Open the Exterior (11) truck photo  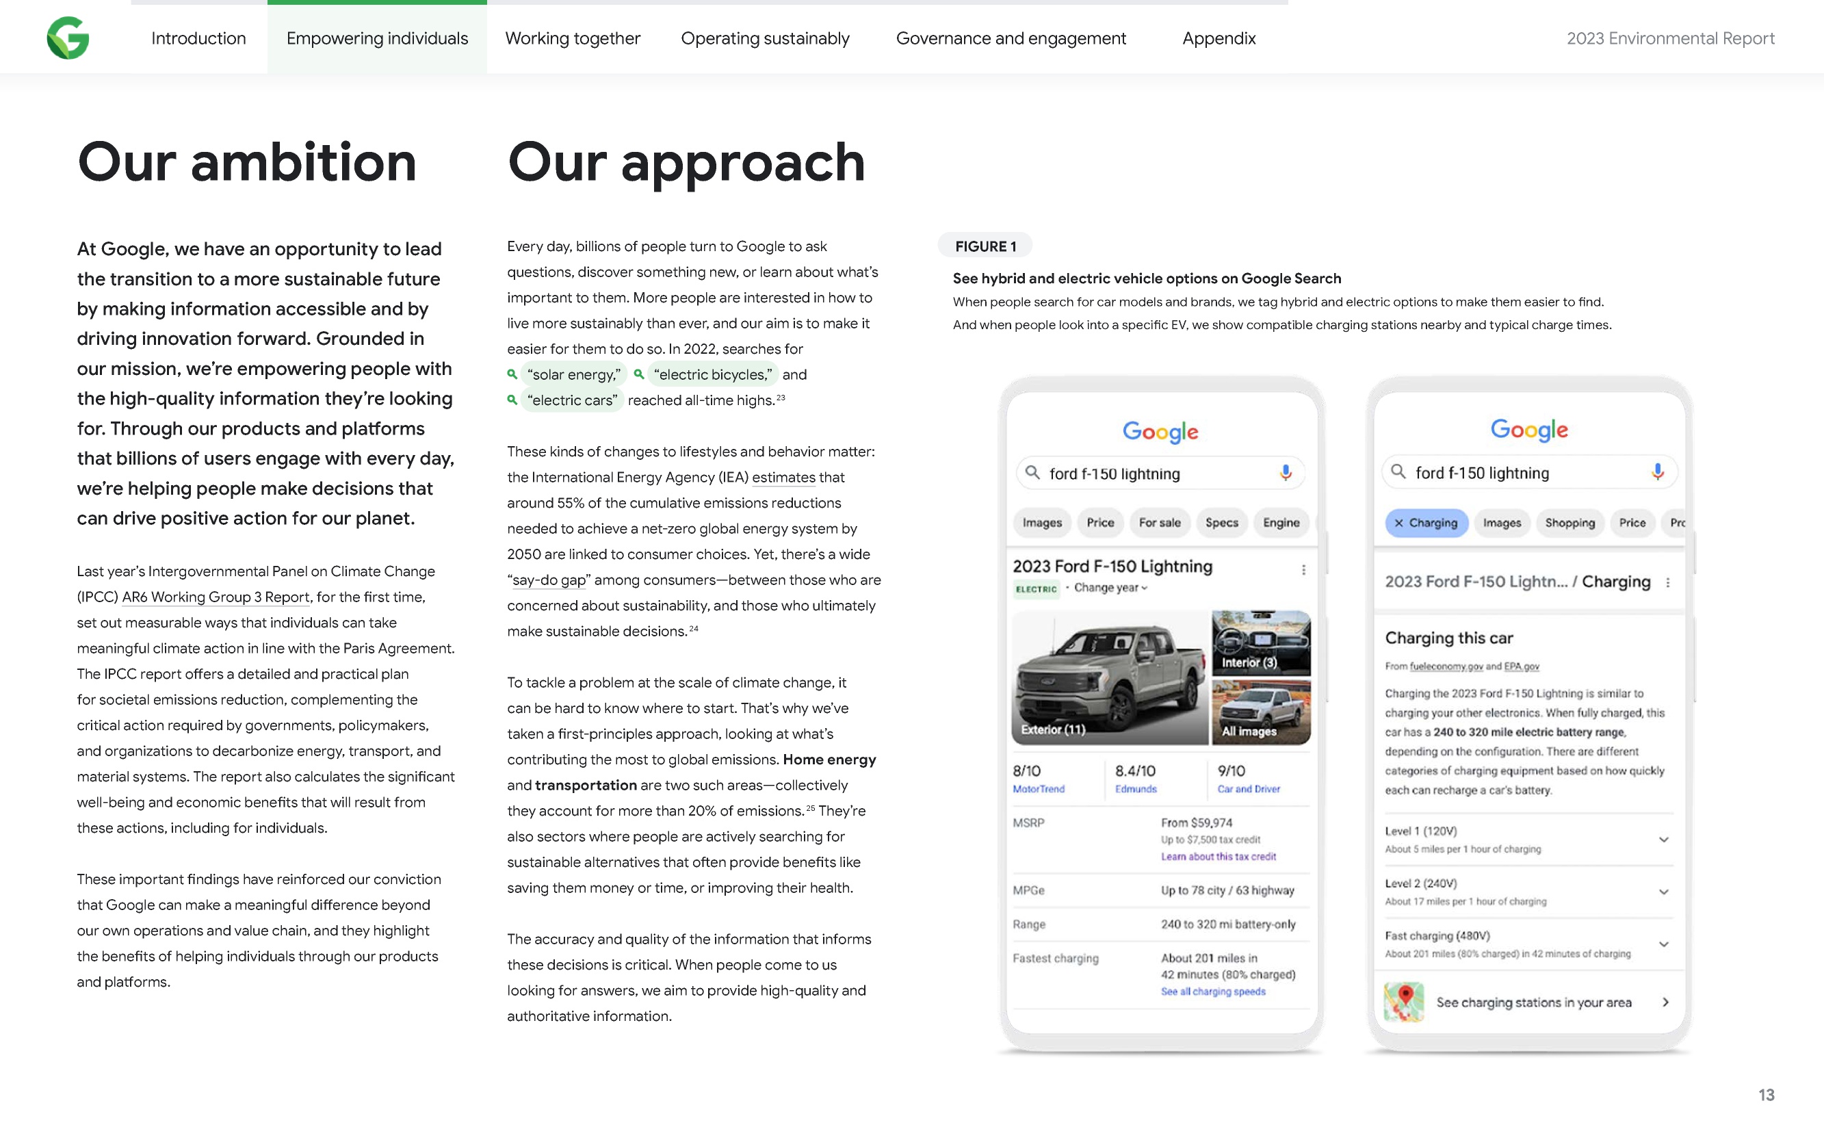click(x=1110, y=677)
